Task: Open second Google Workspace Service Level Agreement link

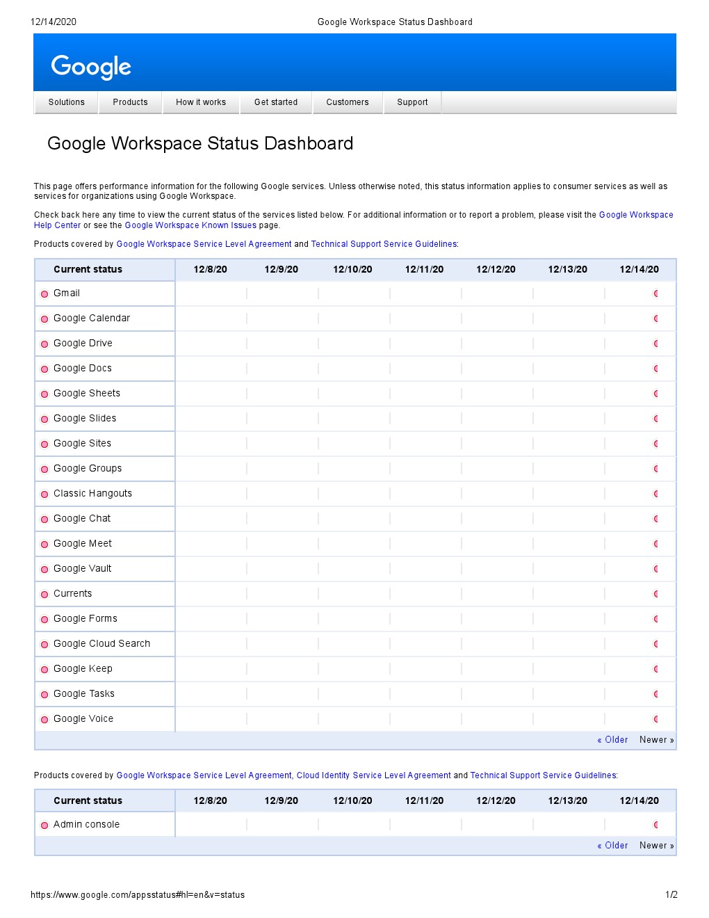Action: tap(204, 775)
